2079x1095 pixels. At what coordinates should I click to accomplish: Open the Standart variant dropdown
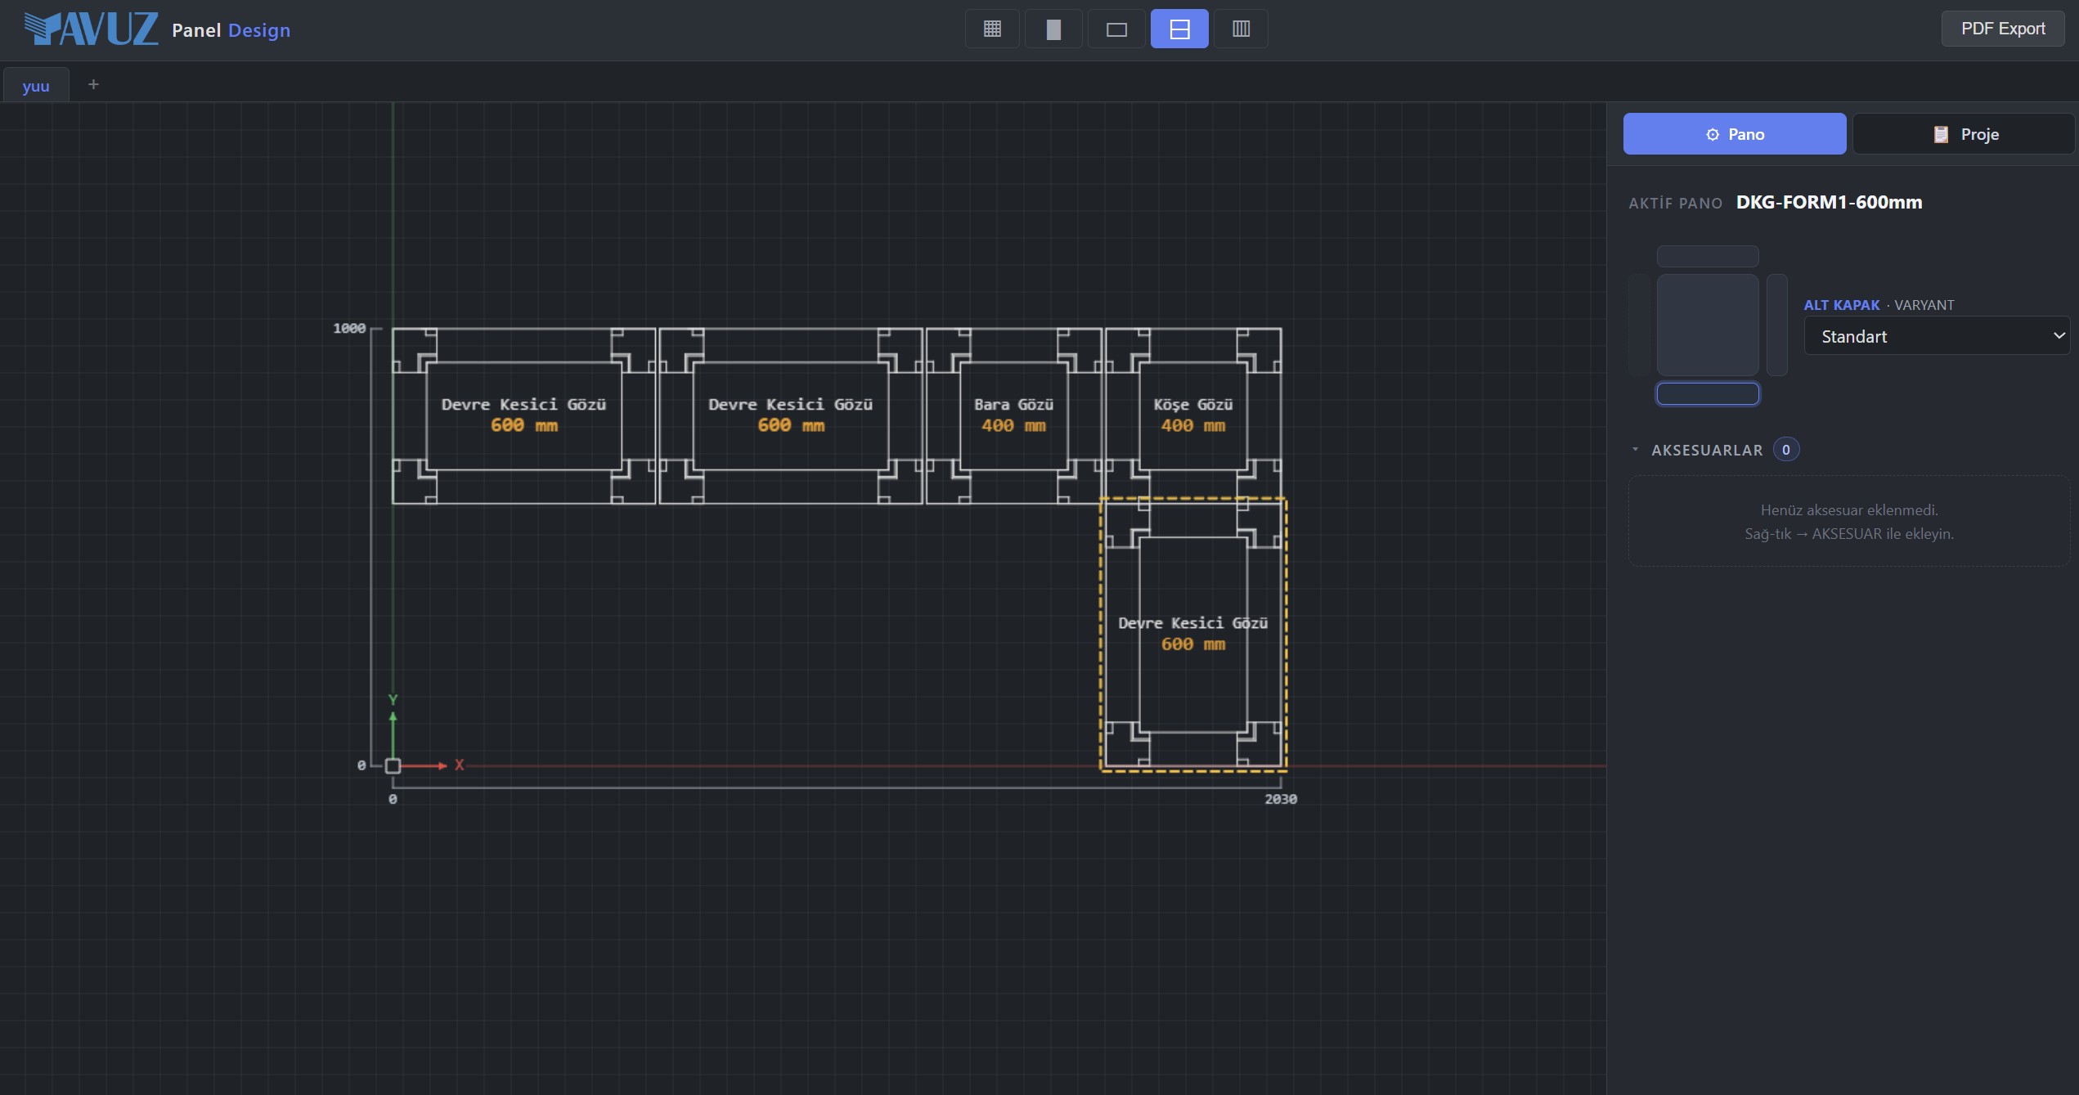1937,336
